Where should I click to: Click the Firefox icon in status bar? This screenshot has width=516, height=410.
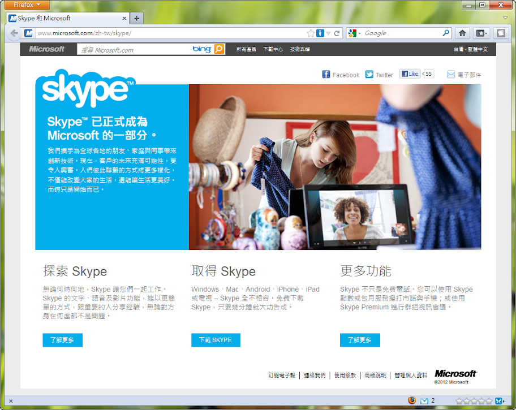click(412, 400)
